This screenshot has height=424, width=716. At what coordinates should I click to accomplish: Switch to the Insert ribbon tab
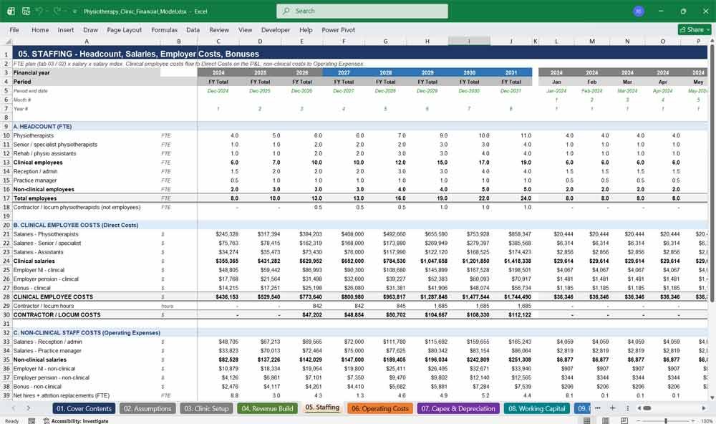(x=66, y=29)
